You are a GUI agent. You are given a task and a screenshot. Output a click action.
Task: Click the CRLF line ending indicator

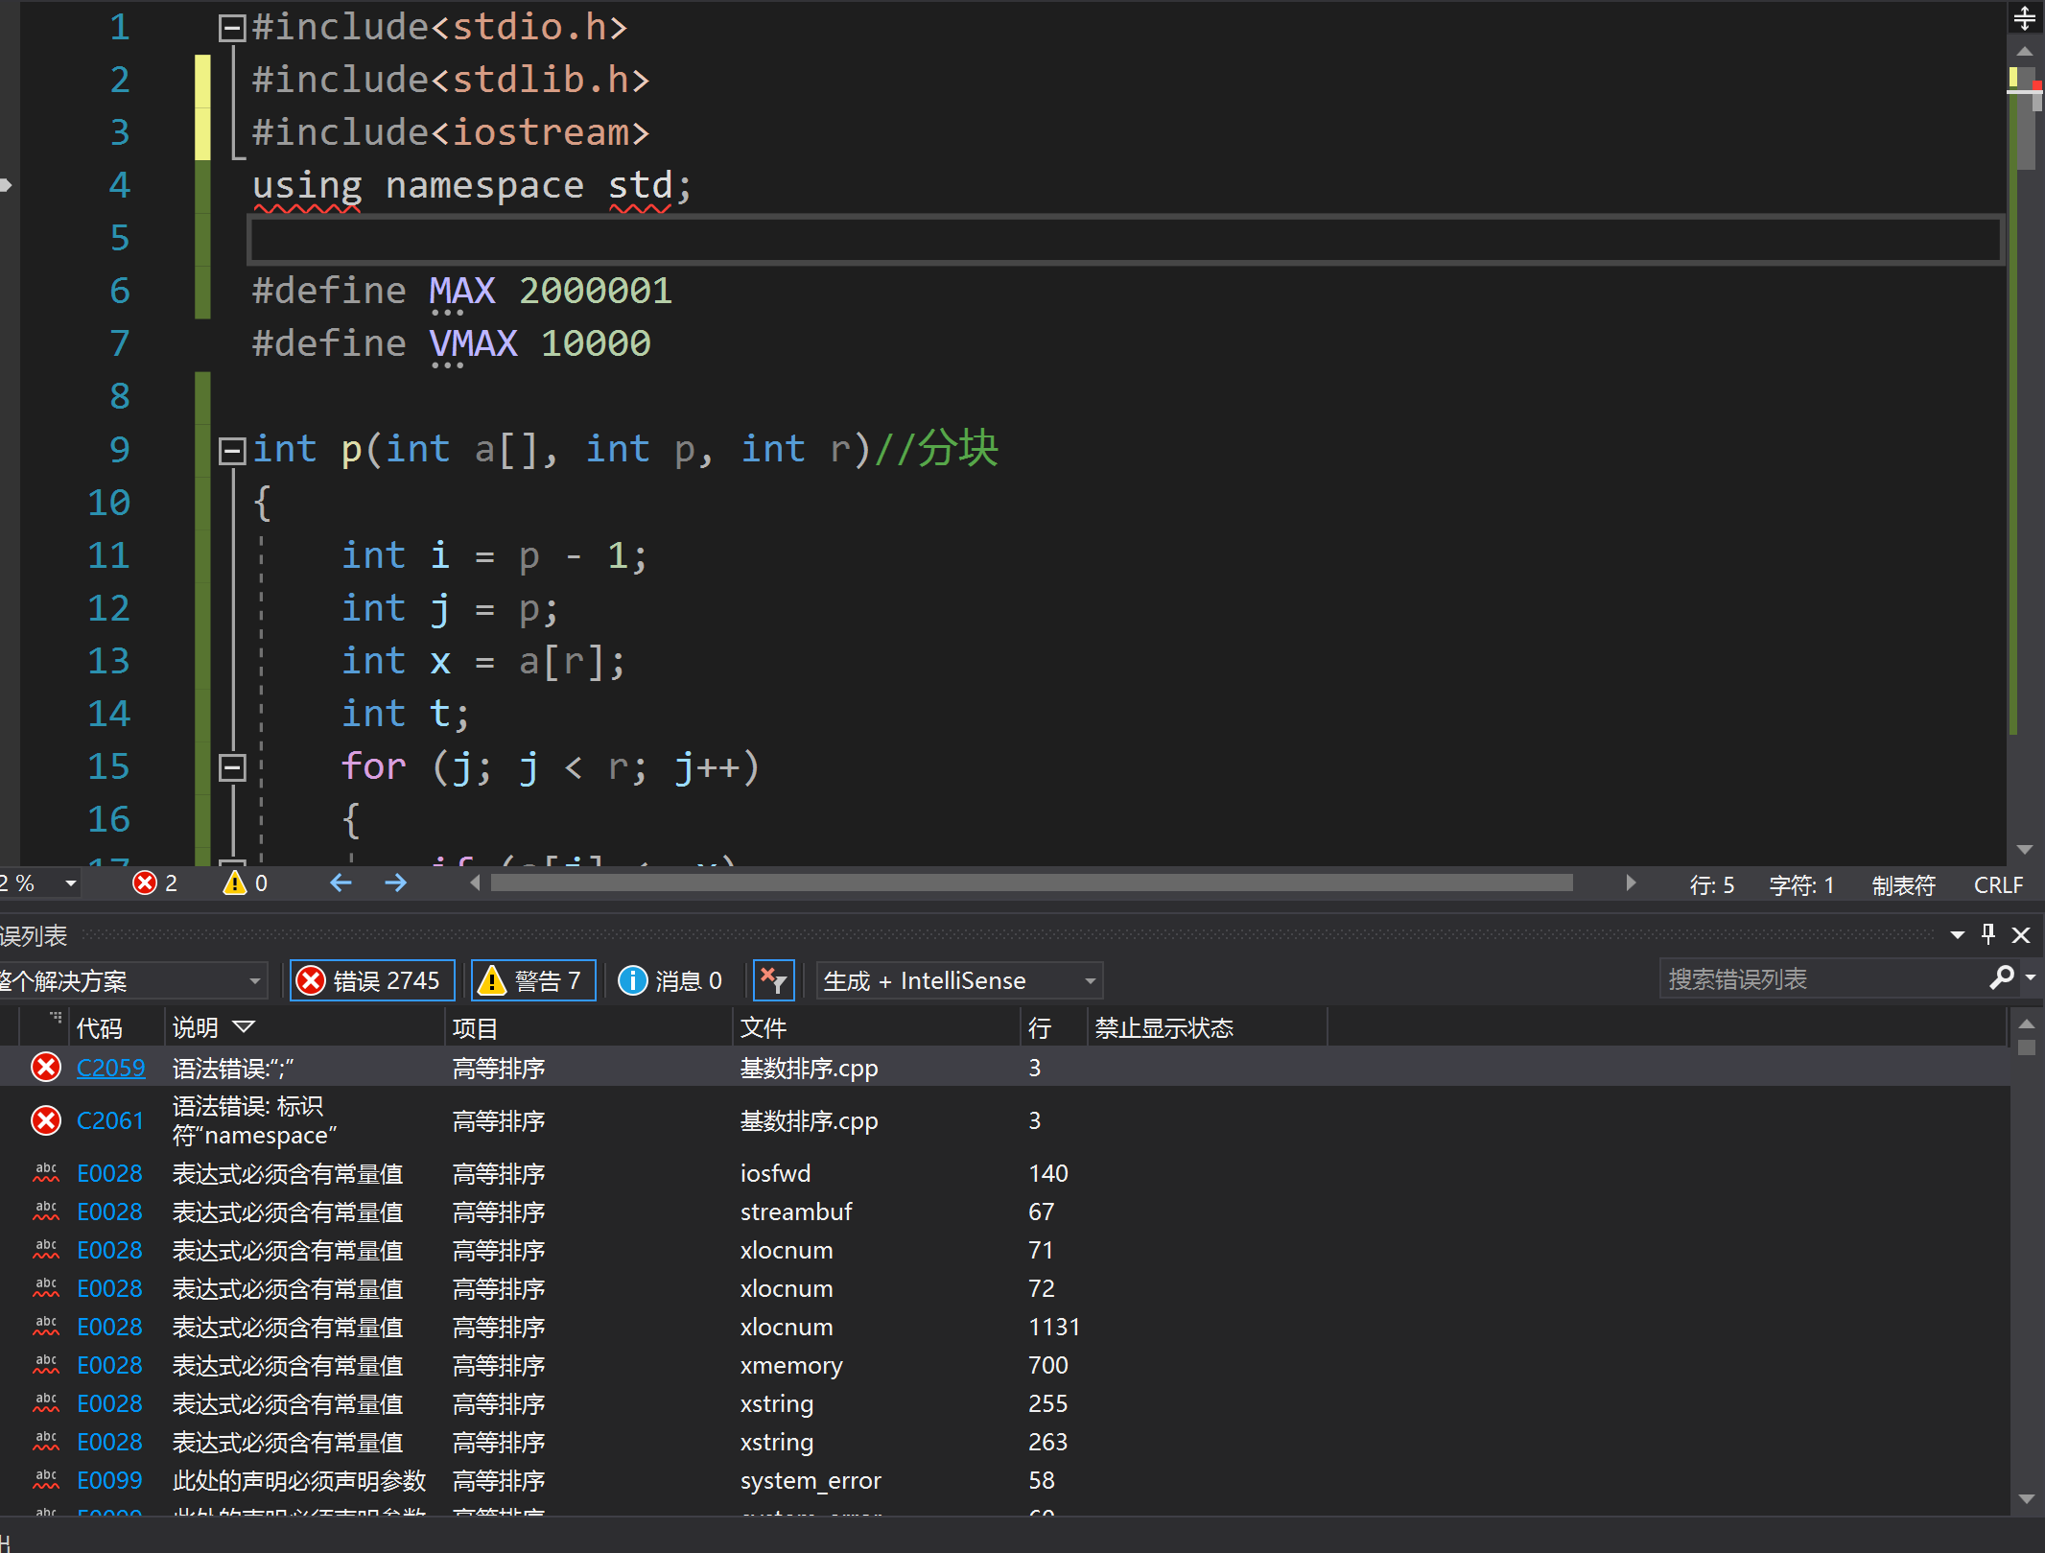pyautogui.click(x=1998, y=884)
